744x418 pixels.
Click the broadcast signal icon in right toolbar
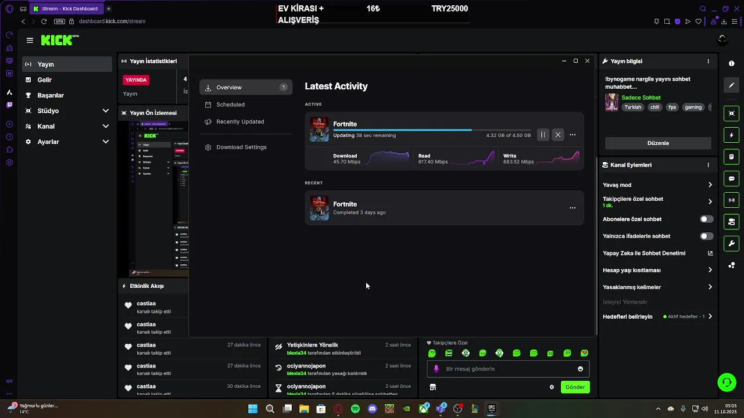click(x=732, y=200)
